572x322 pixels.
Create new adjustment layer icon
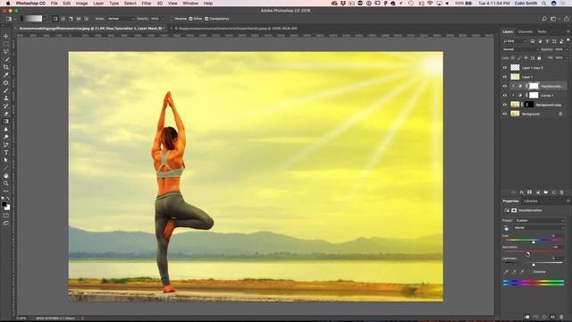pyautogui.click(x=538, y=192)
